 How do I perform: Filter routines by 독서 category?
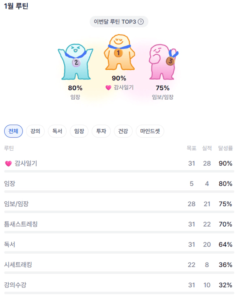pos(57,131)
